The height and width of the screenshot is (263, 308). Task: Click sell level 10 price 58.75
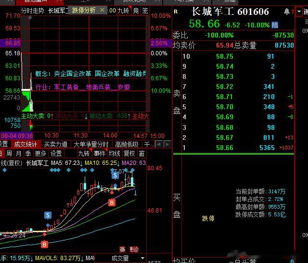tap(225, 56)
